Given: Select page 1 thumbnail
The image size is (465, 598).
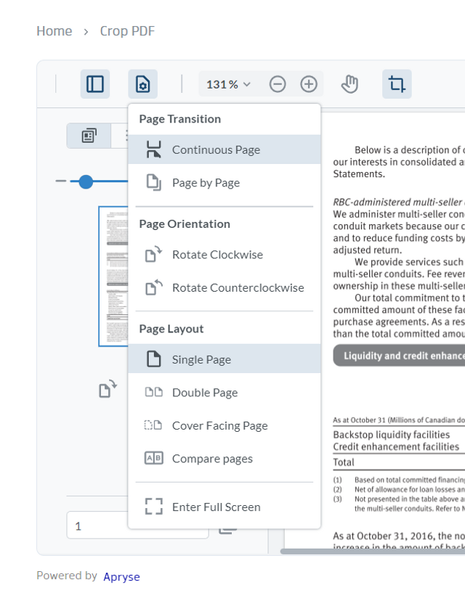Looking at the screenshot, I should point(113,277).
